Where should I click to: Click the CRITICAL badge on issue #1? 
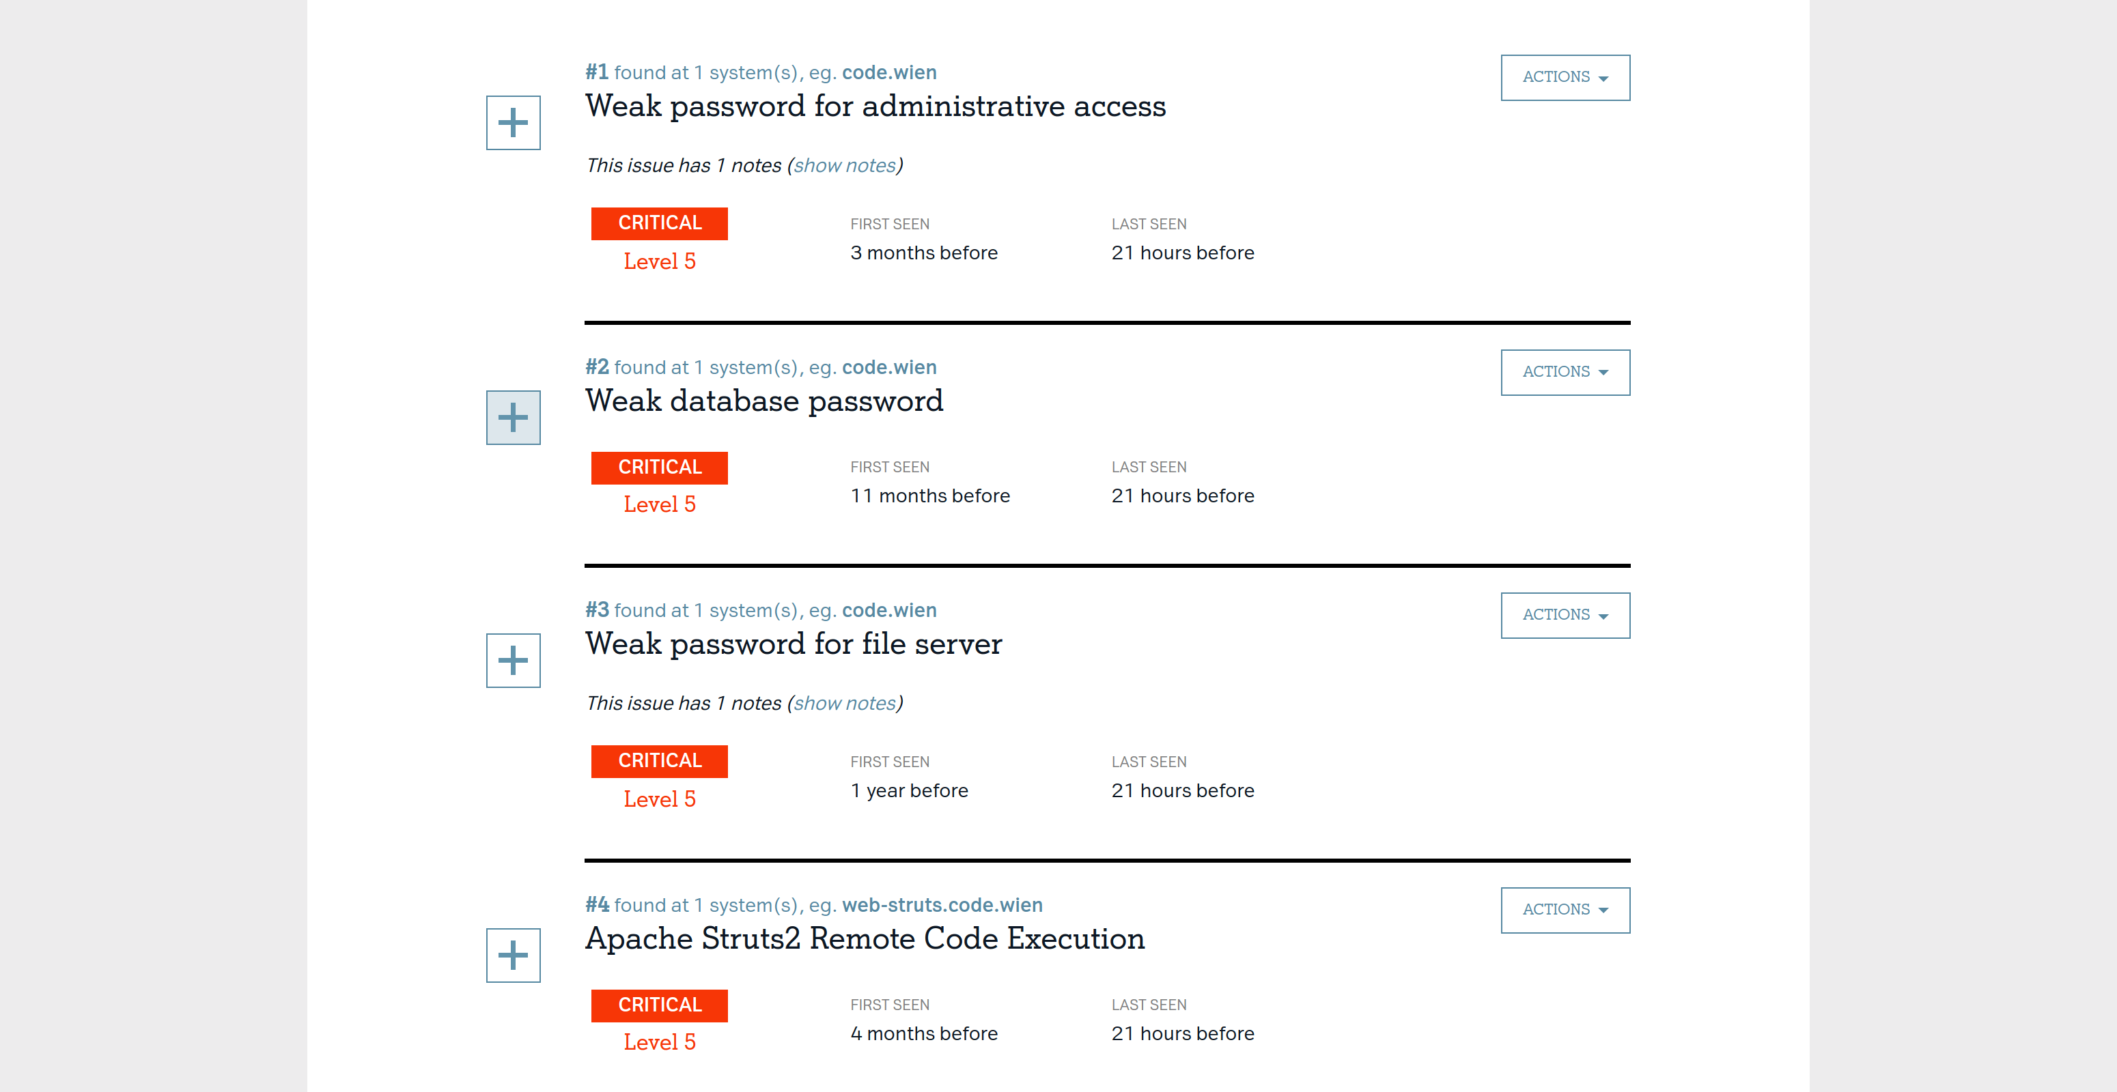(x=659, y=223)
